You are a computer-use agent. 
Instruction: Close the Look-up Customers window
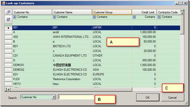click(185, 3)
